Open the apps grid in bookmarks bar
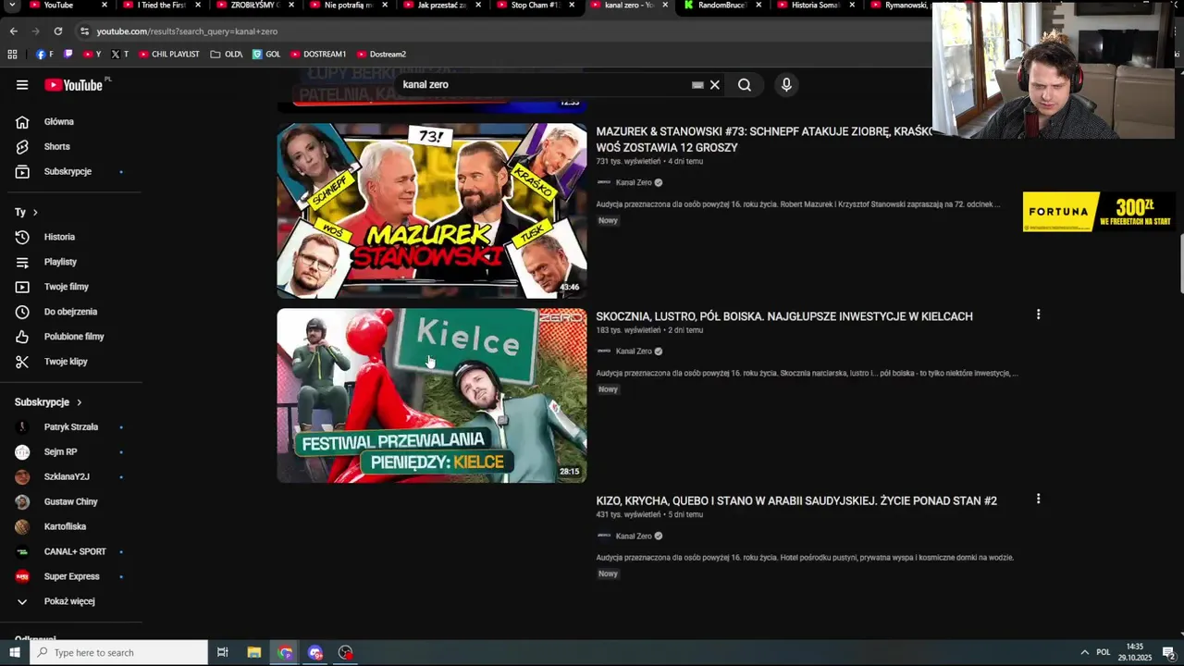The width and height of the screenshot is (1184, 666). [x=12, y=55]
